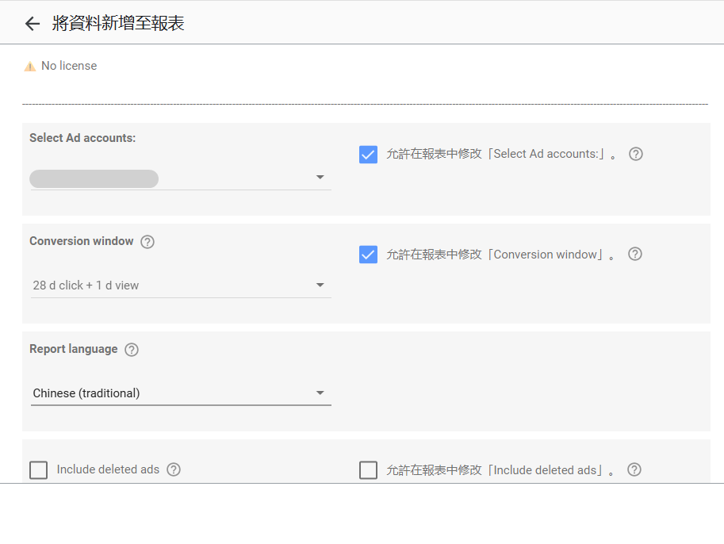Image resolution: width=724 pixels, height=544 pixels.
Task: Uncheck 允許在報表中修改 Conversion window checkbox
Action: pyautogui.click(x=368, y=255)
